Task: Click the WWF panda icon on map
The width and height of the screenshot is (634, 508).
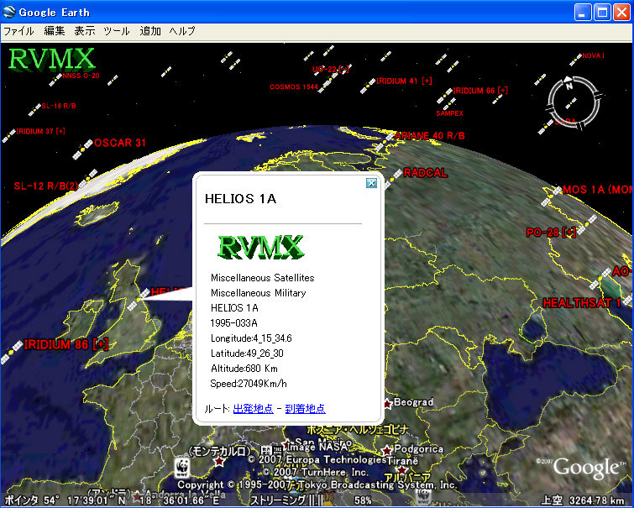Action: pyautogui.click(x=181, y=467)
